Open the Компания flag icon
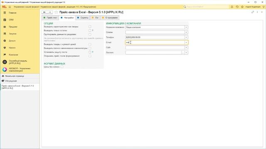Image resolution: width=266 pixels, height=149 pixels. tap(5, 55)
